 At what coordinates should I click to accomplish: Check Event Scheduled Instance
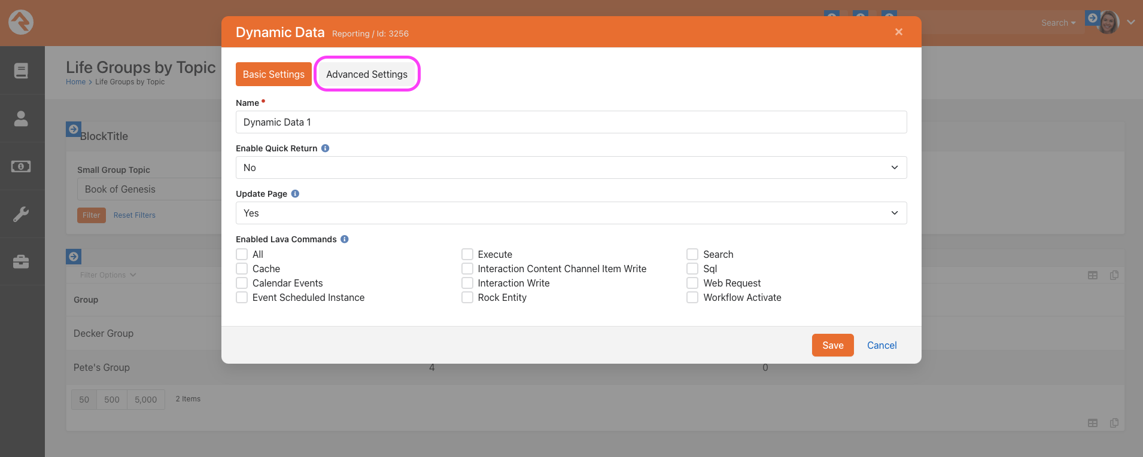pyautogui.click(x=242, y=297)
